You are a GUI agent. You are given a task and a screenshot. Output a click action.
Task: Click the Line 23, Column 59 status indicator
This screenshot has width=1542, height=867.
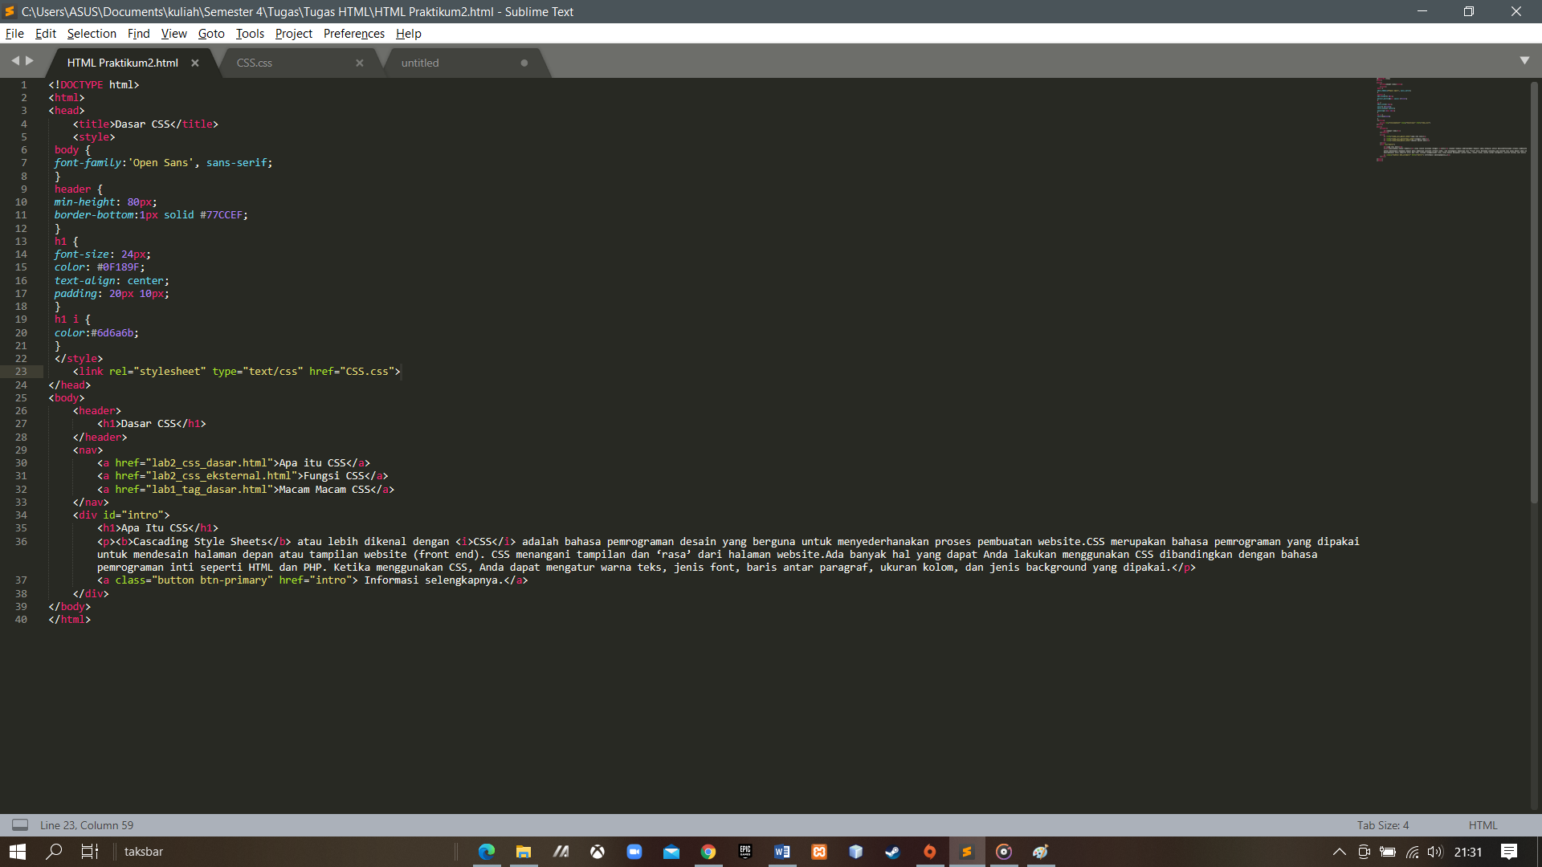tap(87, 824)
